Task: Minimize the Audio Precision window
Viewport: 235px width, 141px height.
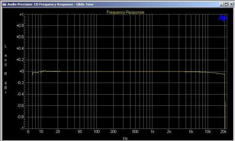Action: (221, 4)
